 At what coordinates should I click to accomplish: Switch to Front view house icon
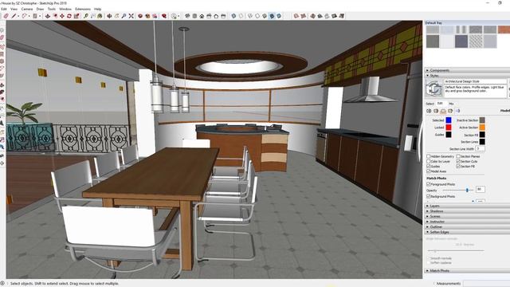tap(202, 16)
